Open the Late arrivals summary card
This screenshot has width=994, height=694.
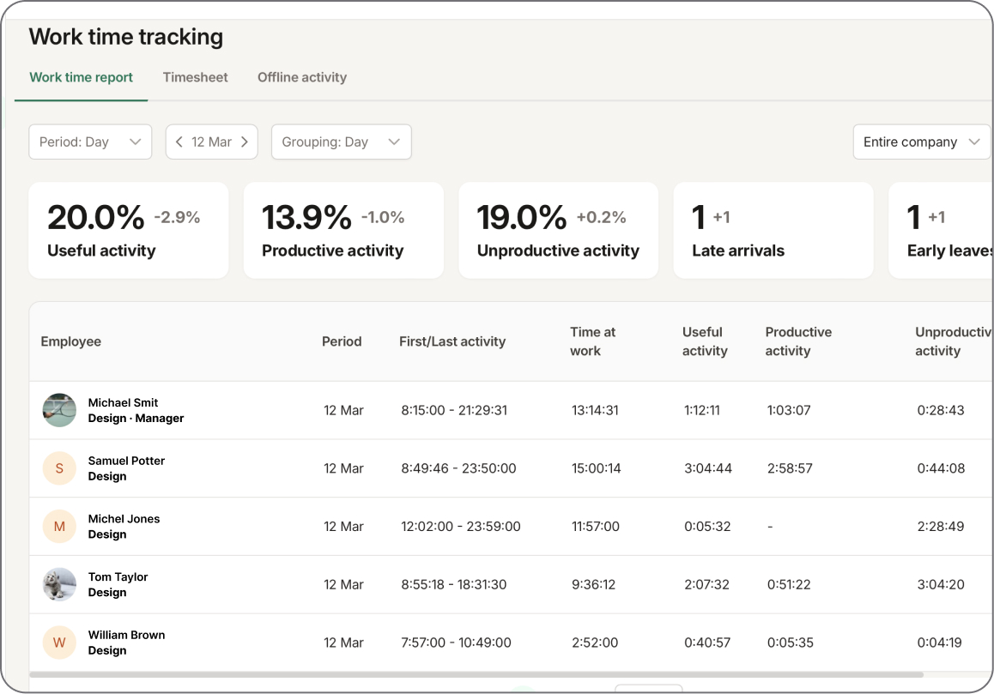[773, 230]
